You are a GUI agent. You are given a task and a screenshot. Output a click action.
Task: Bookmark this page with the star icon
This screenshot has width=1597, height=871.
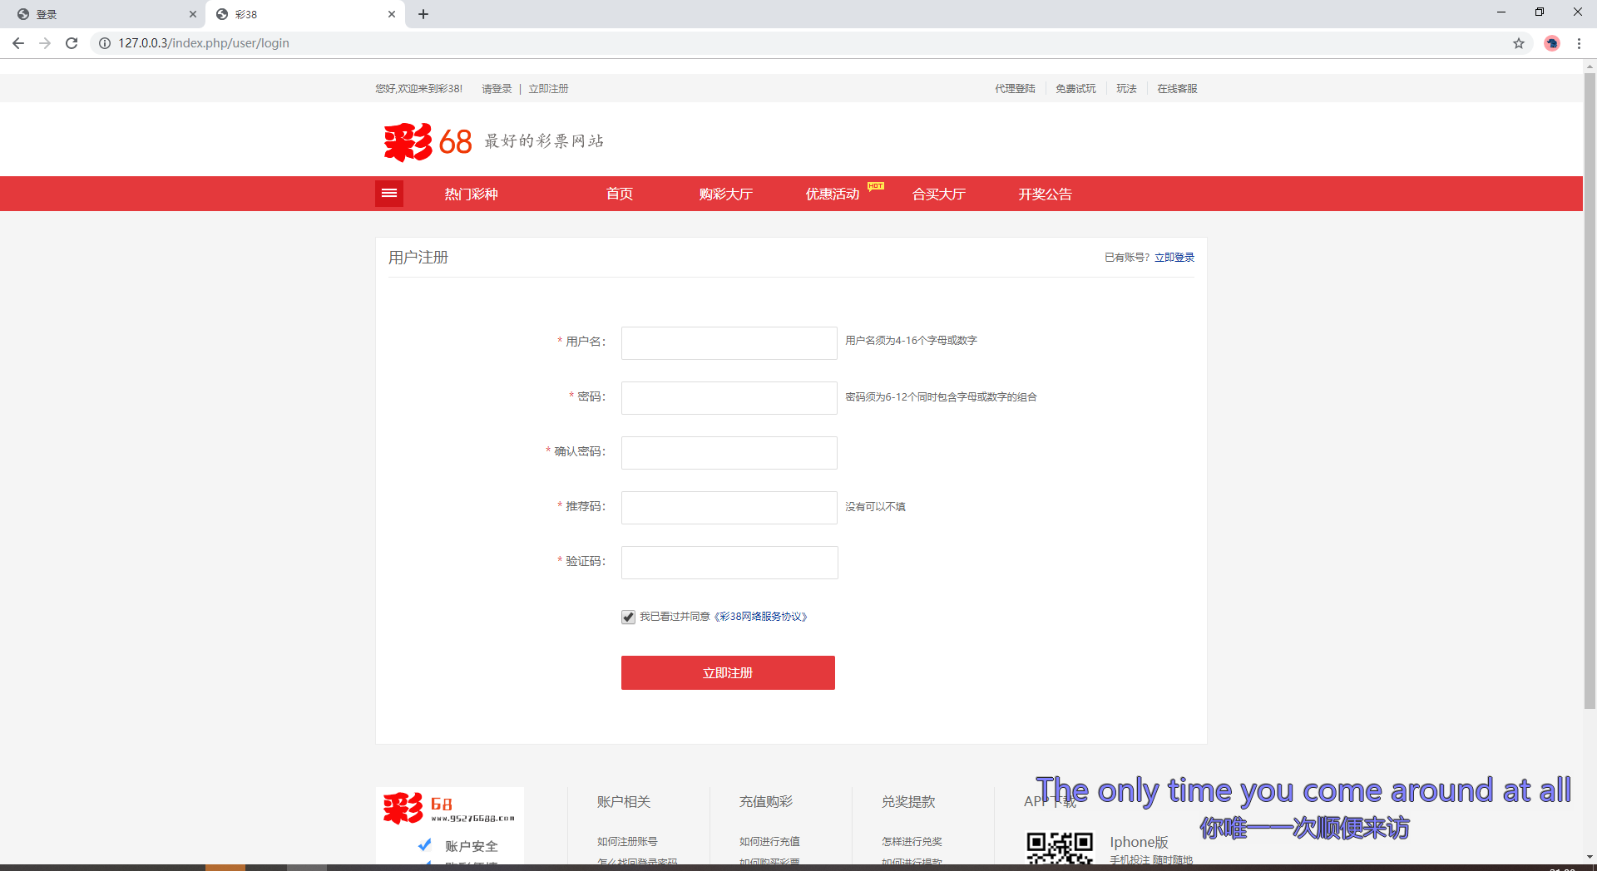(x=1519, y=43)
